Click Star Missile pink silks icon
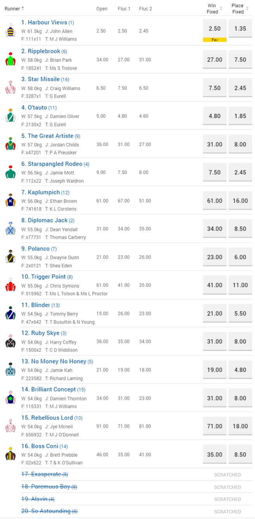Viewport: 255px width, 519px height. coord(10,87)
